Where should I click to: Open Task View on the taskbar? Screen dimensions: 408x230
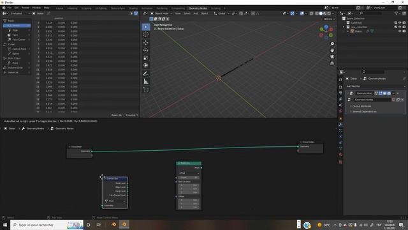[x=99, y=225]
